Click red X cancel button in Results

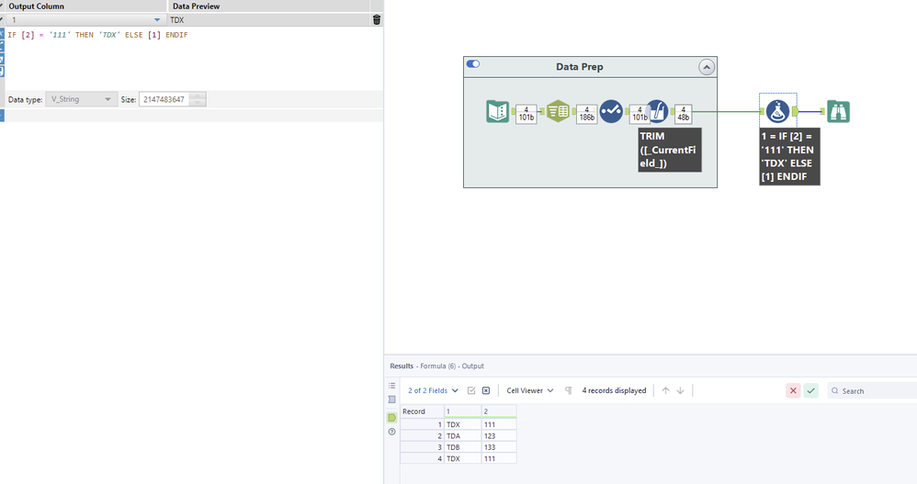[x=793, y=390]
